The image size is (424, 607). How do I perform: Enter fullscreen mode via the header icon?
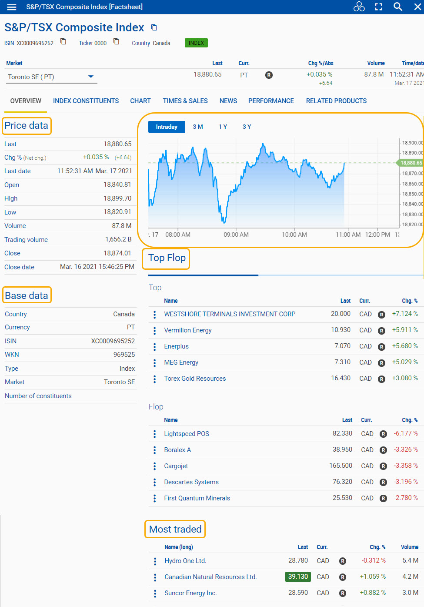378,7
